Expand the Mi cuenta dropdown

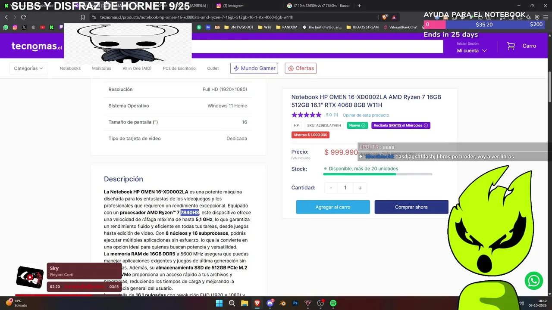coord(472,50)
